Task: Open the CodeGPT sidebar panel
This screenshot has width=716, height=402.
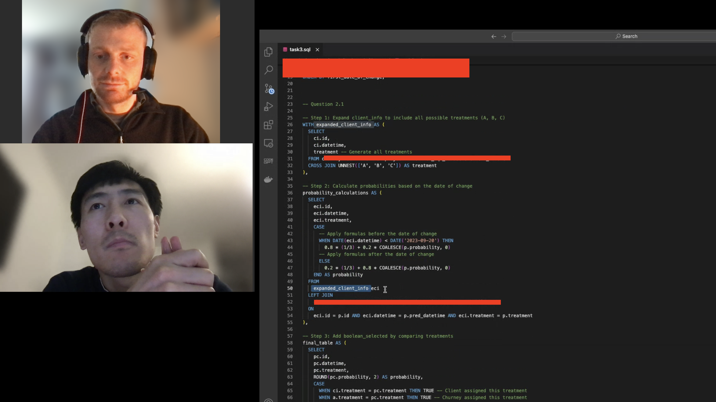Action: pyautogui.click(x=268, y=161)
